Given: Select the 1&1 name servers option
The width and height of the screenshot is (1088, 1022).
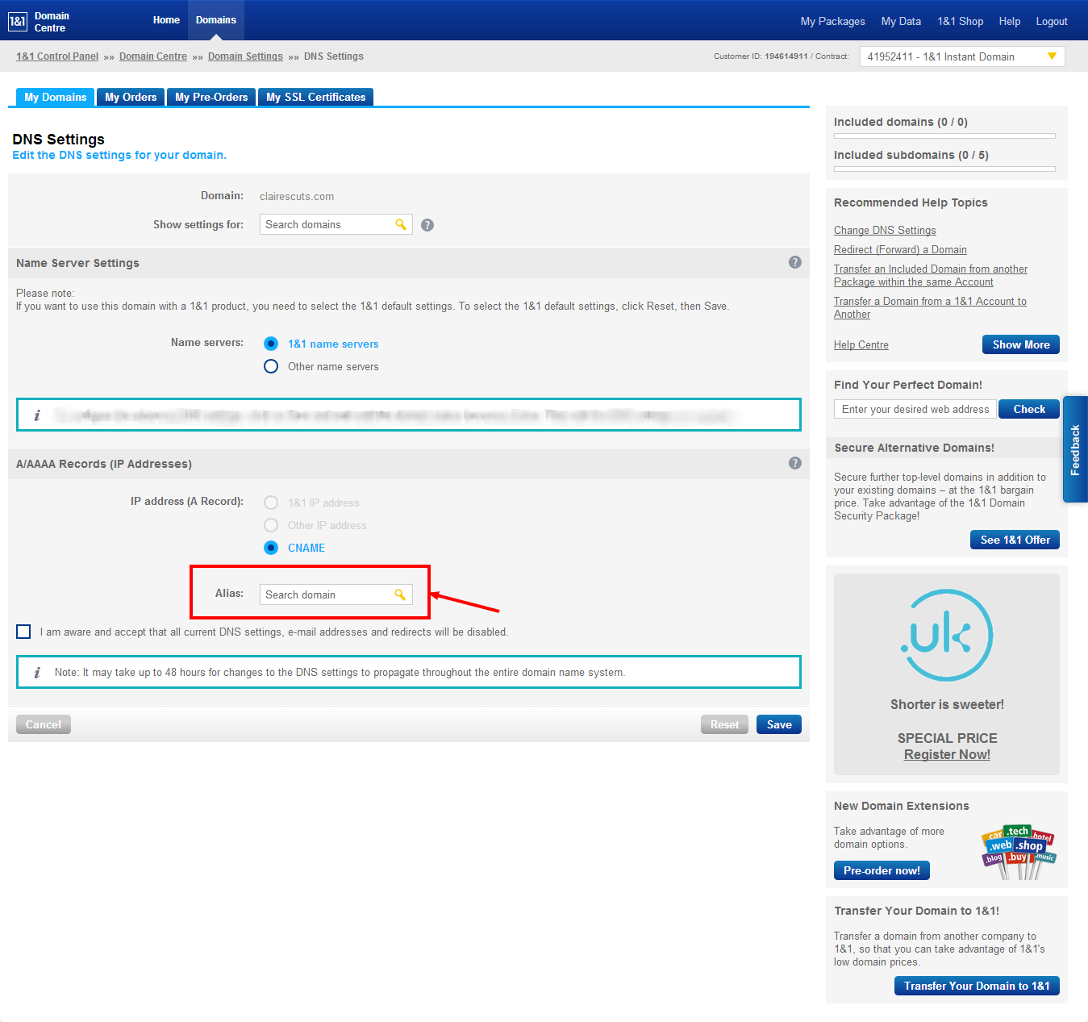Looking at the screenshot, I should pos(271,344).
